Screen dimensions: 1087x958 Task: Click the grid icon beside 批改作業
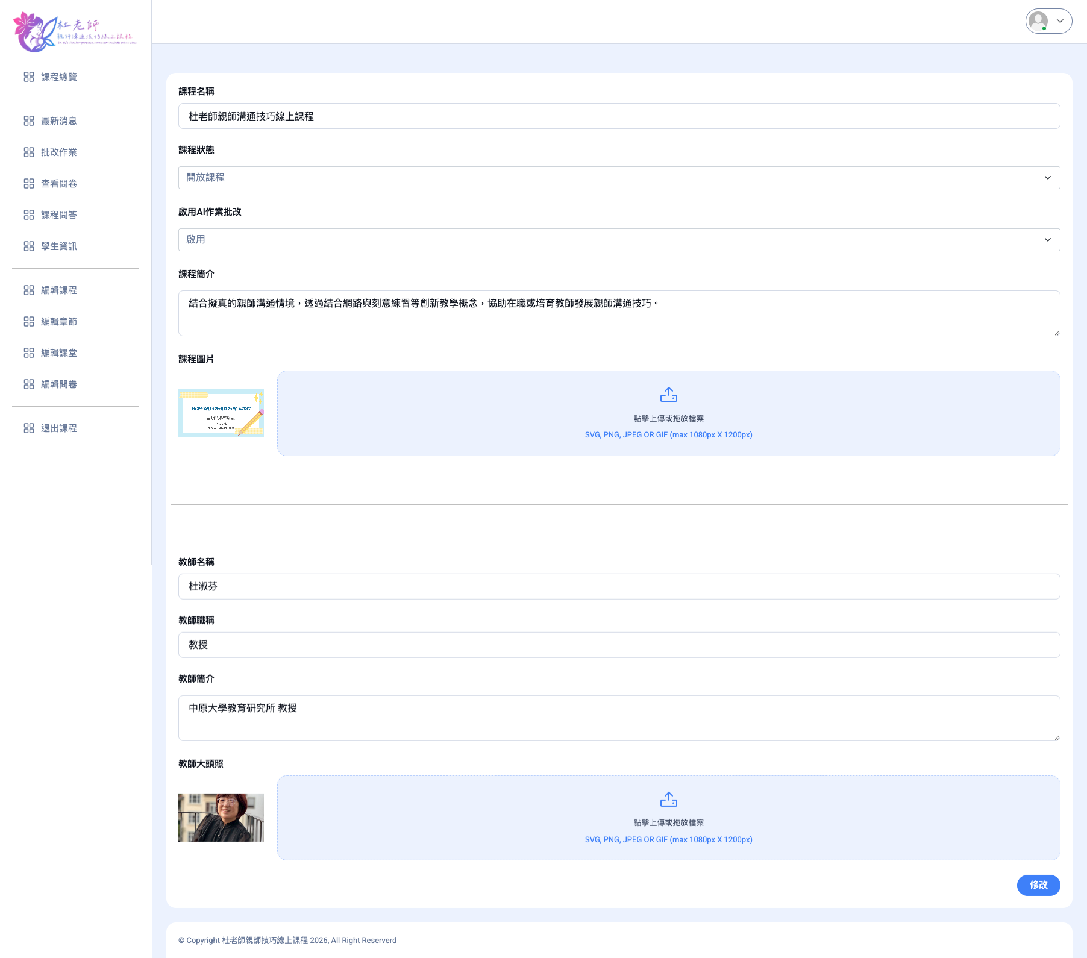coord(29,152)
